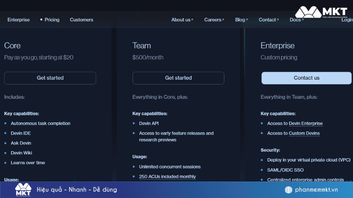Visit the Careers page
353x198 pixels.
pyautogui.click(x=214, y=20)
